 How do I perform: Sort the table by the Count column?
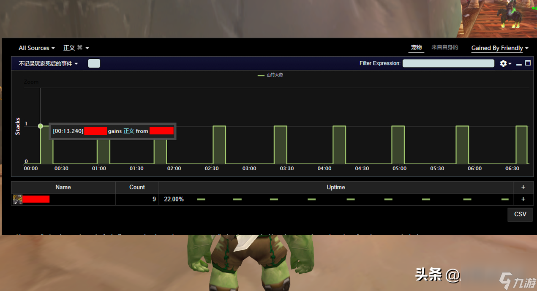click(x=137, y=188)
